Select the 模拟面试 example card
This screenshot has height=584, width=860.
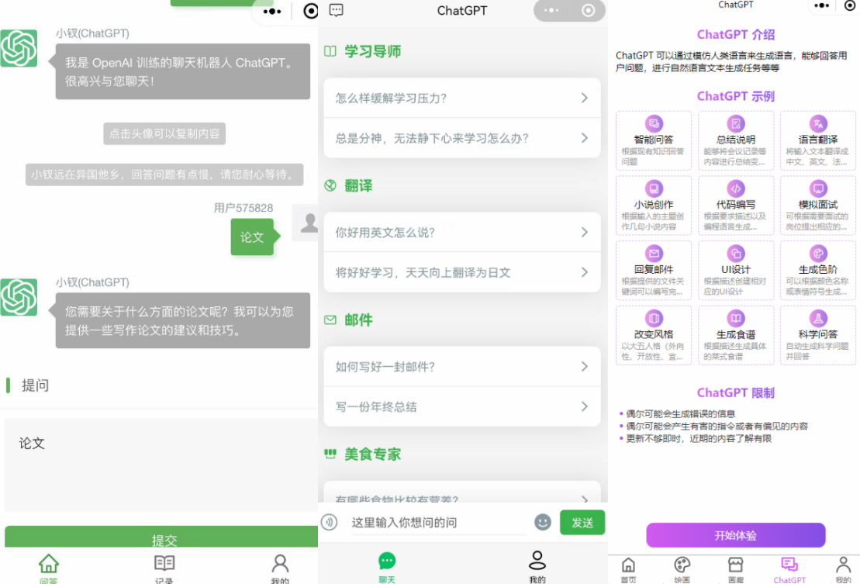point(818,205)
